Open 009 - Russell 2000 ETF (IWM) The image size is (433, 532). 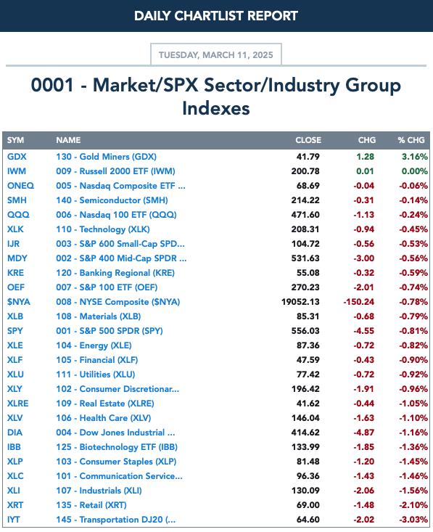[x=115, y=171]
